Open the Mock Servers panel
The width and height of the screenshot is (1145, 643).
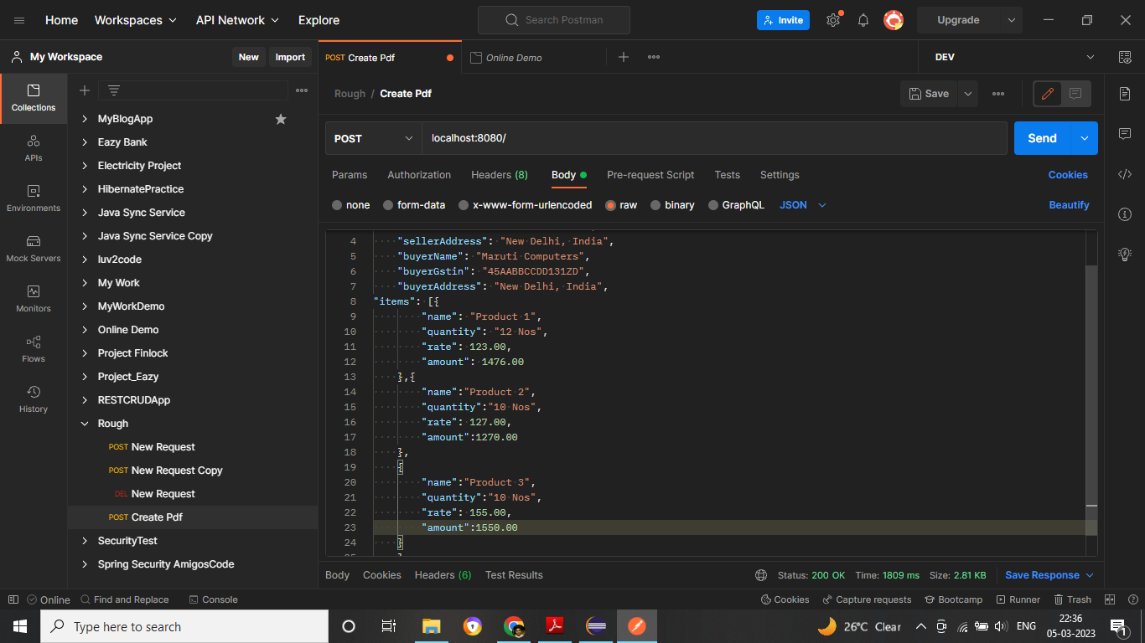(34, 249)
